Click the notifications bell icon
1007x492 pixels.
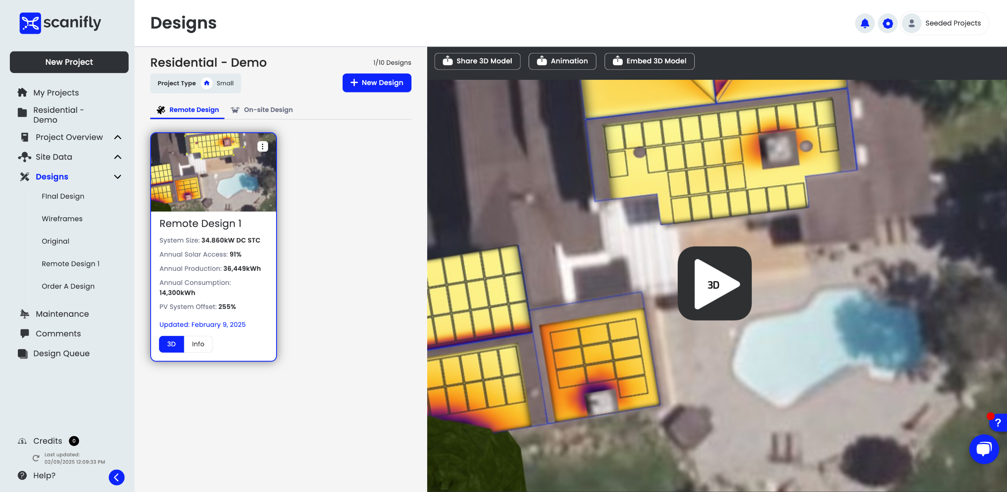point(865,23)
